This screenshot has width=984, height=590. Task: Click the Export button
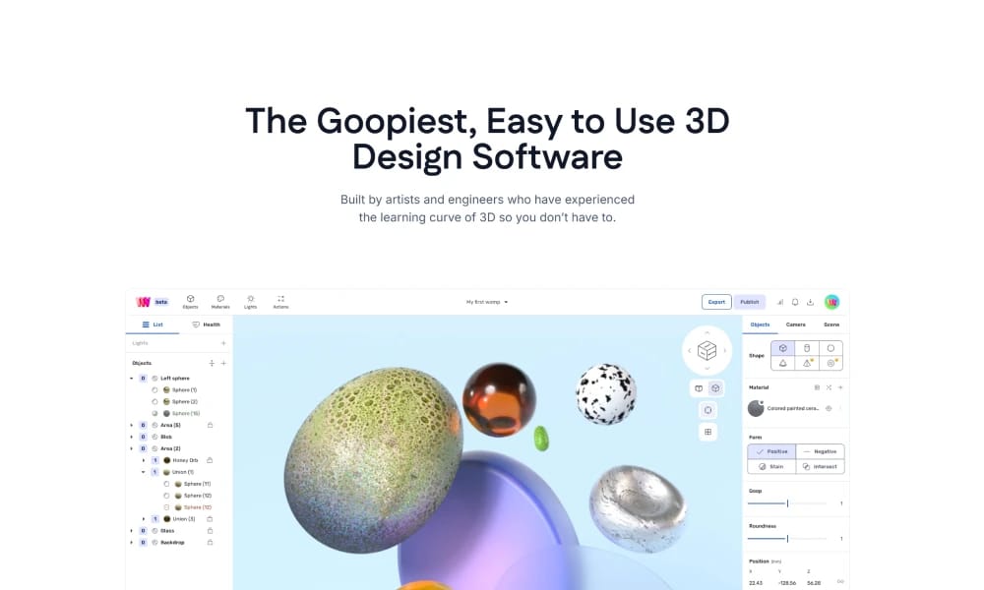click(716, 302)
